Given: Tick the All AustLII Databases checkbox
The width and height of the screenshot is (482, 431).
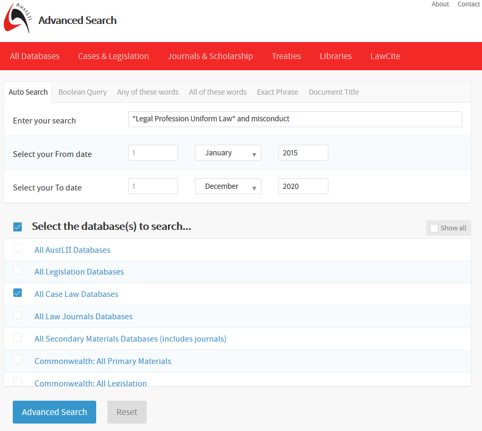Looking at the screenshot, I should (18, 248).
